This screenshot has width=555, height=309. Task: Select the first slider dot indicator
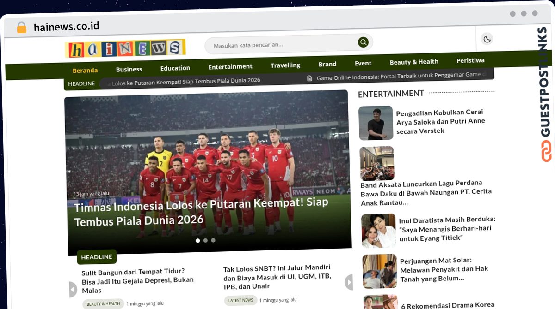198,240
